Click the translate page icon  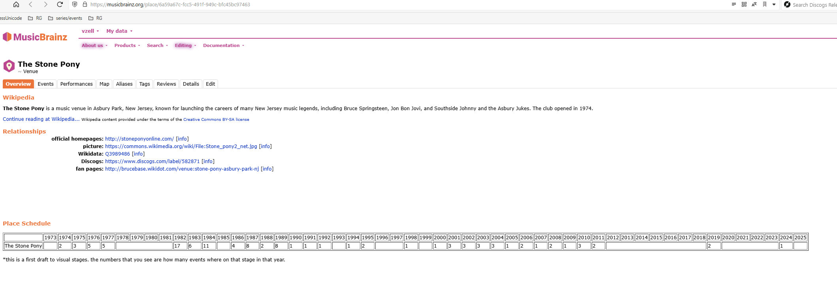pos(754,4)
